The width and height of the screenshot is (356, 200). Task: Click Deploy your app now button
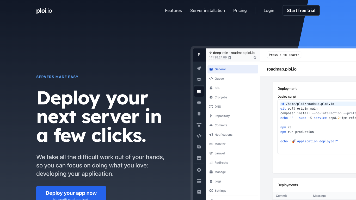point(71,193)
